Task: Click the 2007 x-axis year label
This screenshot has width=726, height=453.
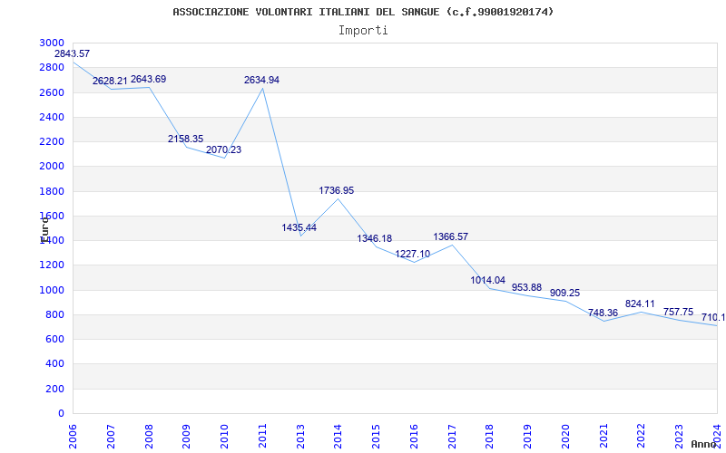Action: coord(111,436)
